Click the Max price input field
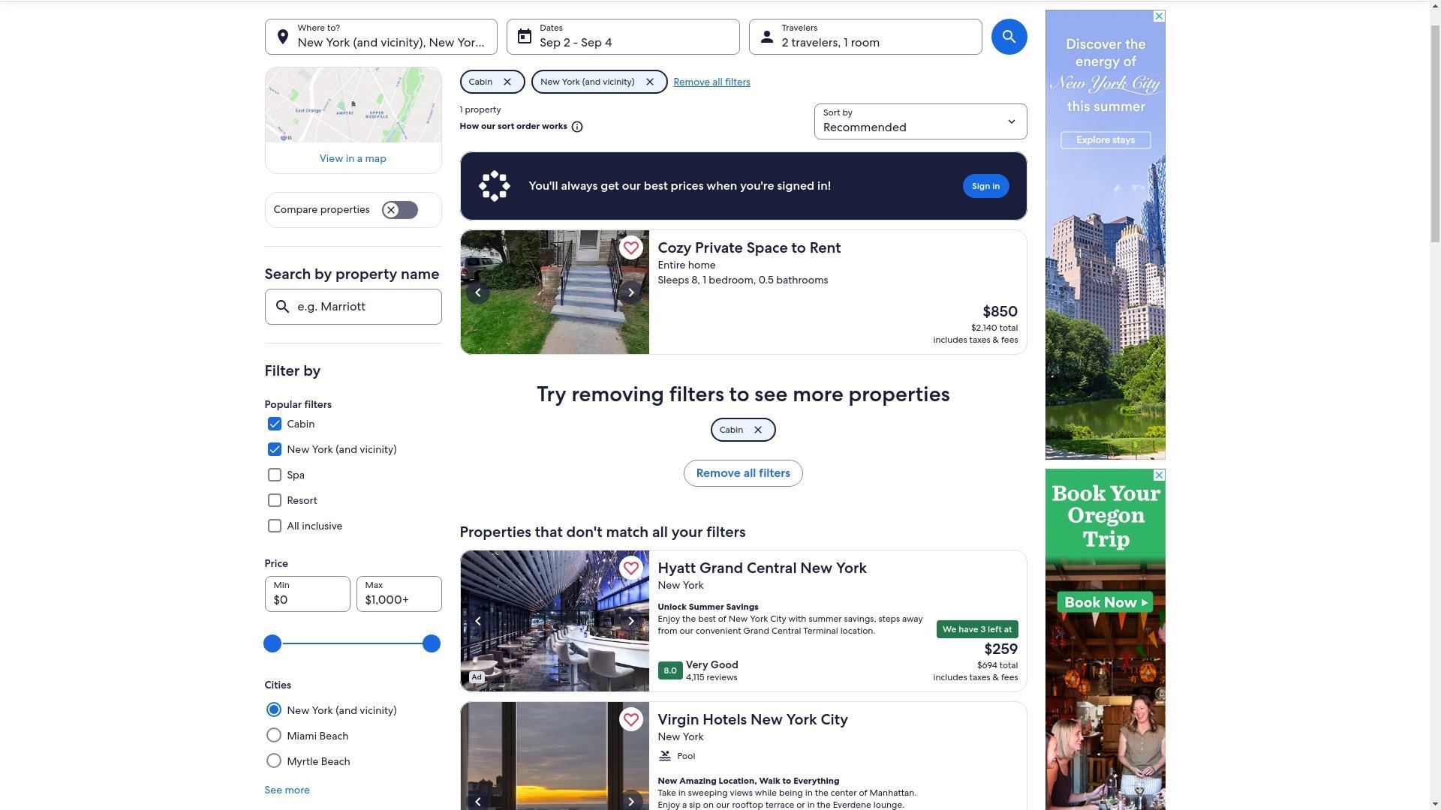This screenshot has height=810, width=1441. tap(399, 594)
